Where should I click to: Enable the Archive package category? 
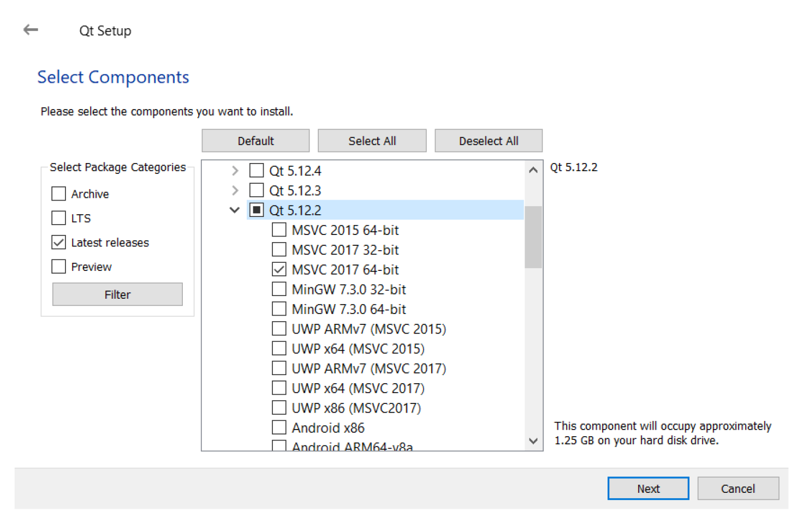pos(58,194)
